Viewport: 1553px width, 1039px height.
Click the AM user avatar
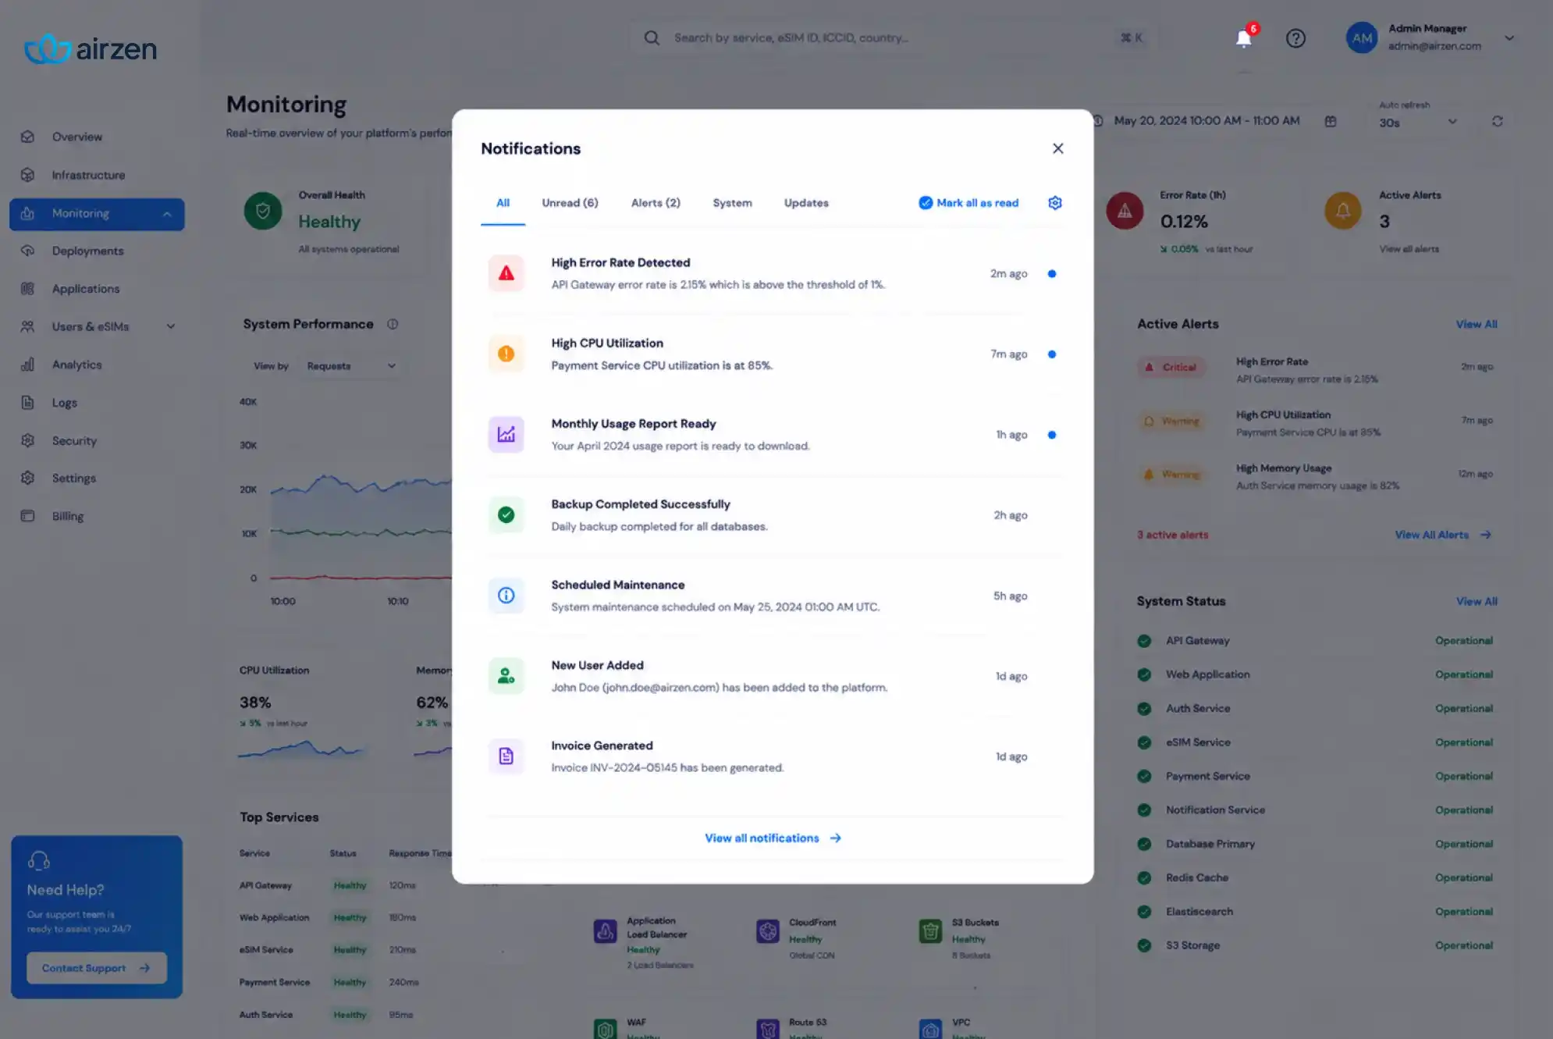(x=1362, y=37)
